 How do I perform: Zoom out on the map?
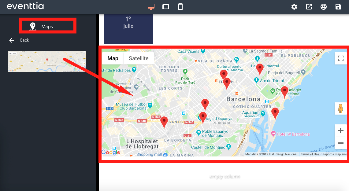pos(340,143)
